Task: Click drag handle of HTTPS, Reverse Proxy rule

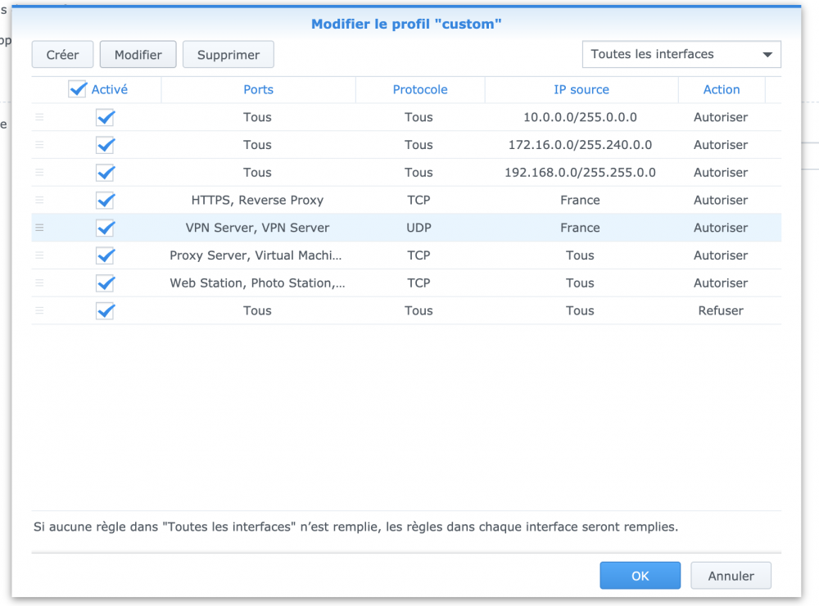Action: (39, 201)
